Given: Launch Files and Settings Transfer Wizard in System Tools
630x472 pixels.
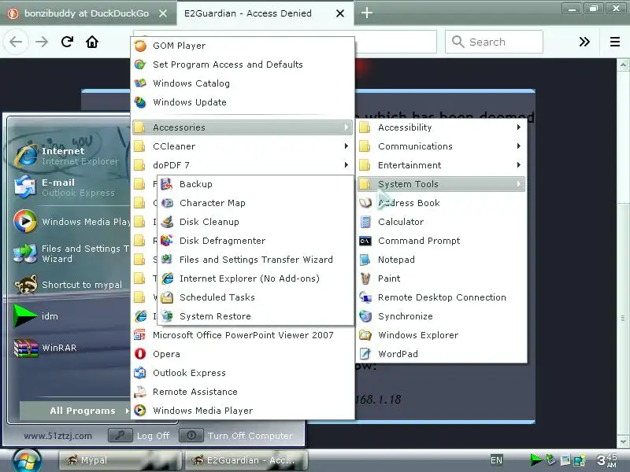Looking at the screenshot, I should pos(255,260).
